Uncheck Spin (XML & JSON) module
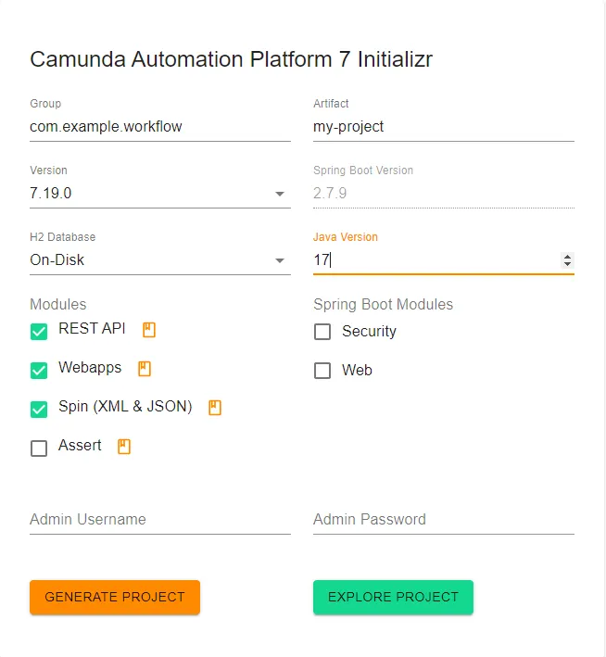The image size is (606, 657). click(39, 410)
